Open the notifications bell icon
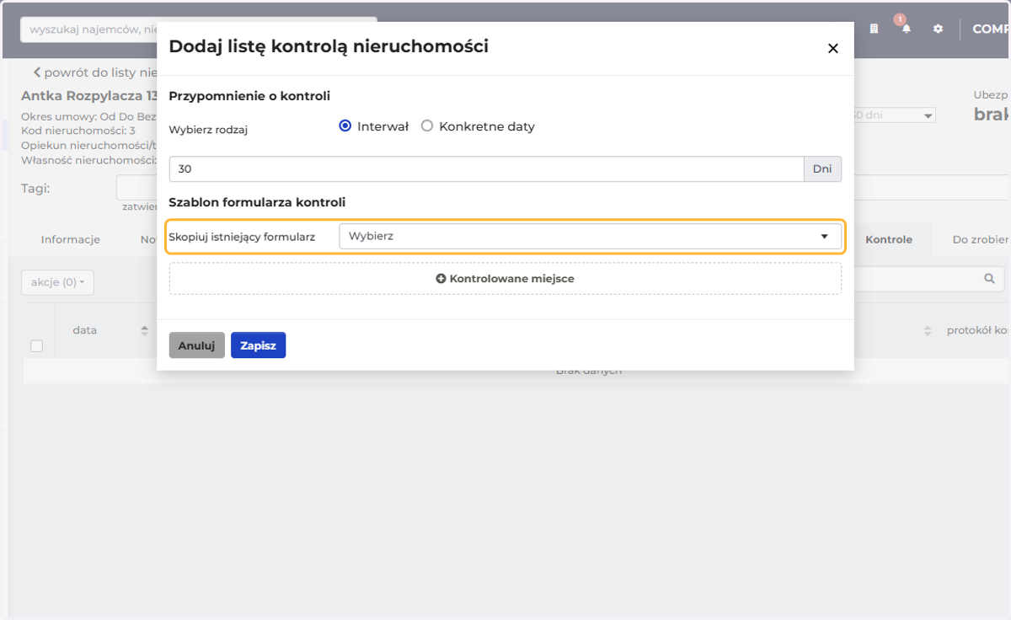 click(906, 28)
